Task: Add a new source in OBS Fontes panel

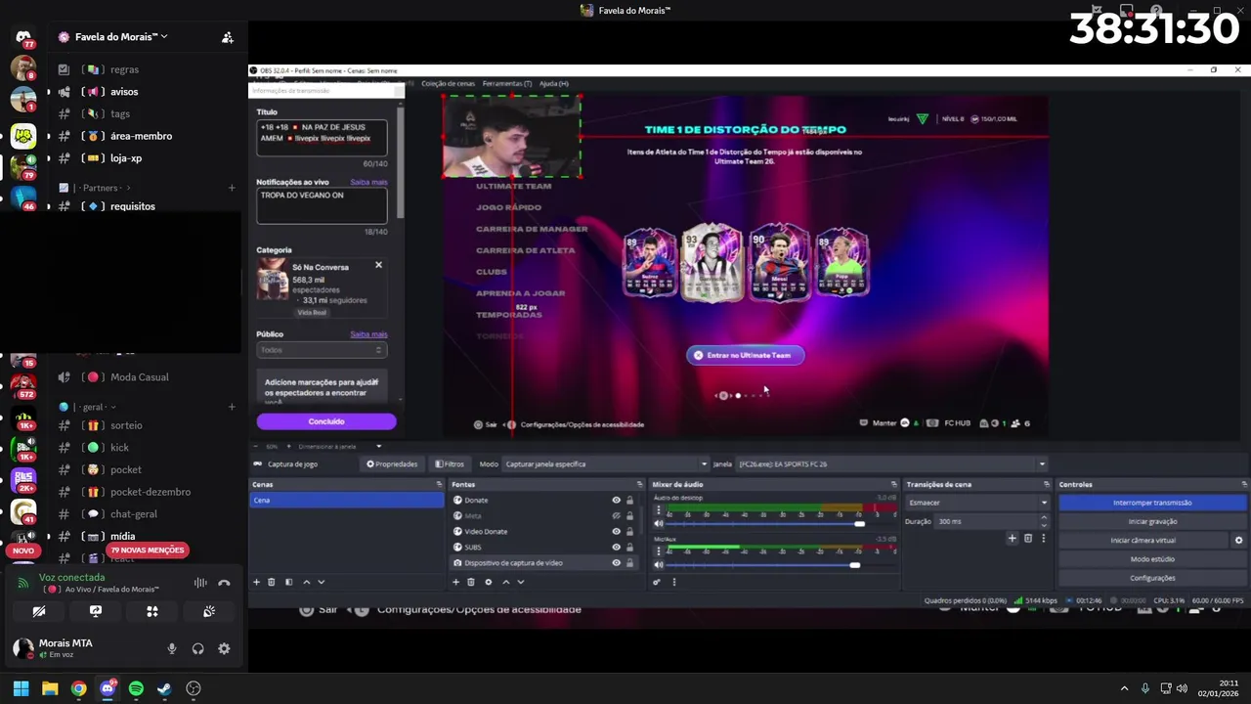Action: tap(455, 582)
